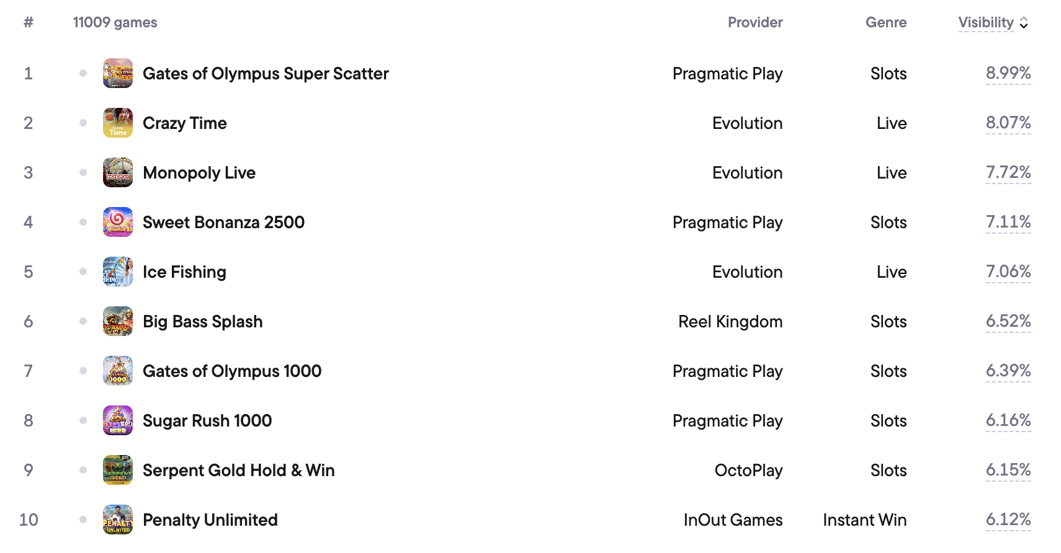Open the Serpent Gold Hold & Win icon
The width and height of the screenshot is (1061, 553).
pos(118,470)
